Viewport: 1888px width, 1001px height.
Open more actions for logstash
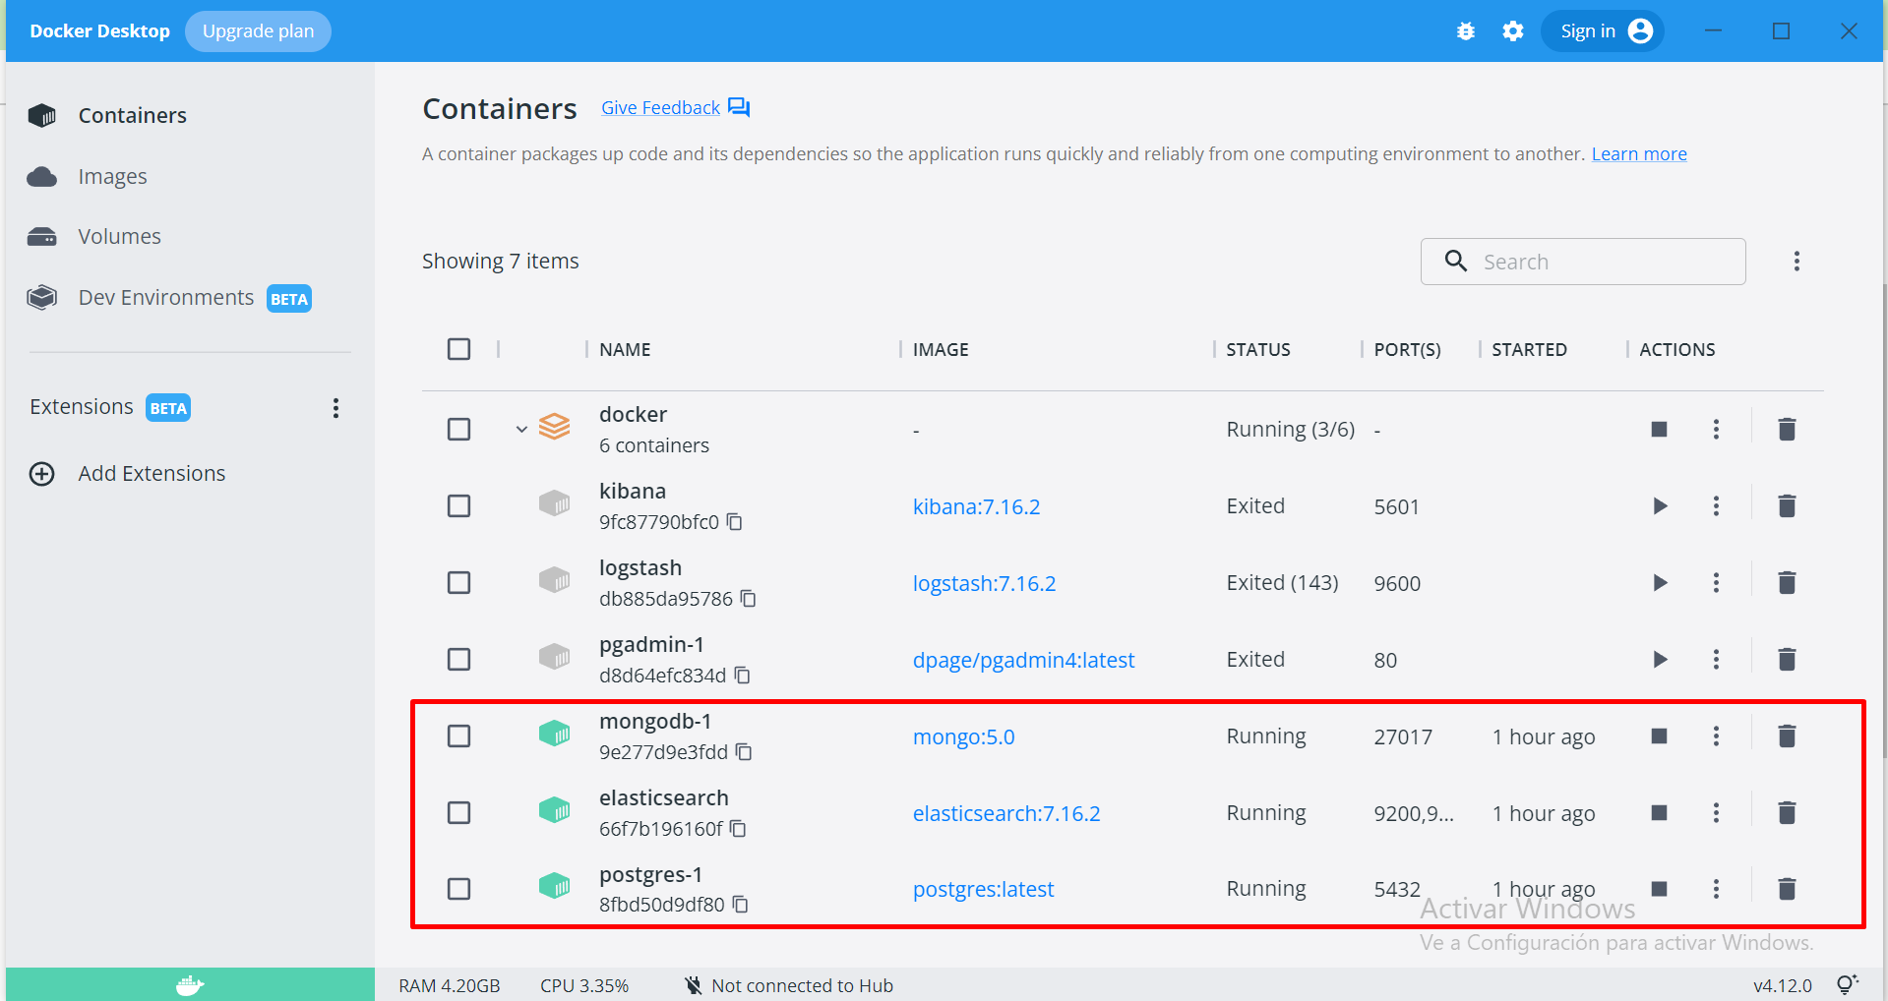pos(1716,582)
